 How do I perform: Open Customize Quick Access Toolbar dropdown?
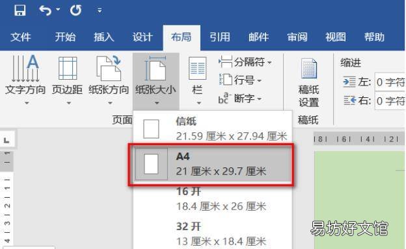[x=100, y=10]
